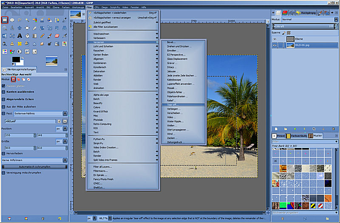Viewport: 340px width, 223px height.
Task: Choose the Heal tool bandage icon
Action: click(20, 44)
